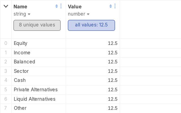Click the 12.5 value cell for Other
This screenshot has width=181, height=113.
pyautogui.click(x=113, y=108)
